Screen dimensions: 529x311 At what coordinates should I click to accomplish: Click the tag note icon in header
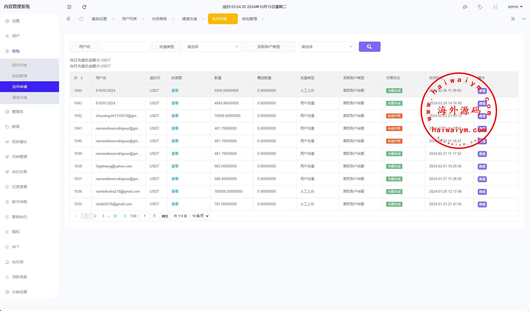pyautogui.click(x=480, y=7)
